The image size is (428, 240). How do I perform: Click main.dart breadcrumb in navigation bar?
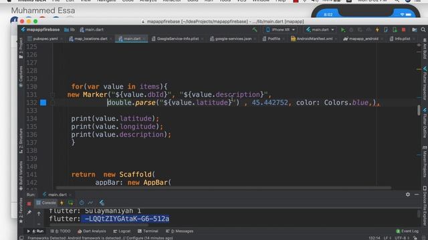pos(92,29)
